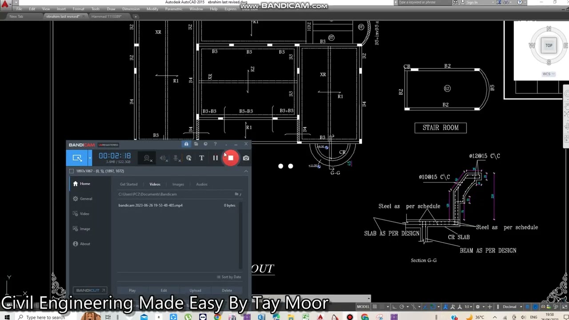This screenshot has height=320, width=569.
Task: Toggle the mouse click effects icon
Action: (189, 158)
